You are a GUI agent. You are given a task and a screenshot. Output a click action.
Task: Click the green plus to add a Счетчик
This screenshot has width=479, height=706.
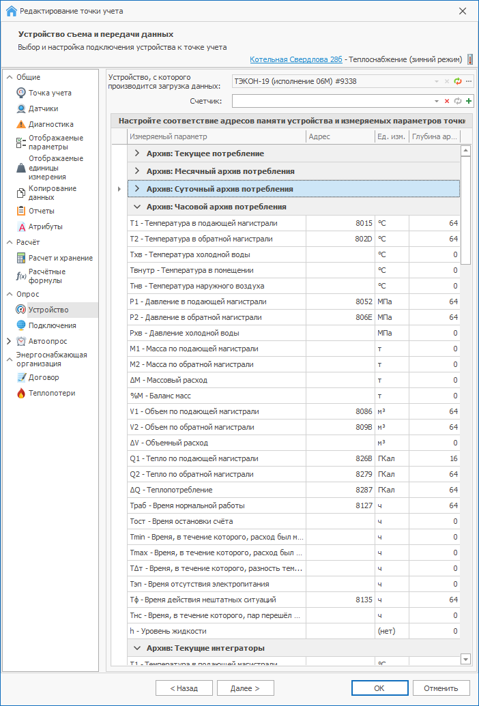(469, 101)
